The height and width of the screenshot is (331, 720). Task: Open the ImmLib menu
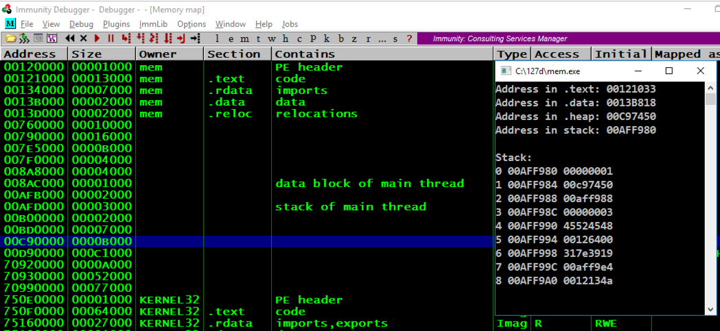coord(153,24)
